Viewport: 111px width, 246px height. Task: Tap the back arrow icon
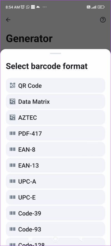click(8, 20)
